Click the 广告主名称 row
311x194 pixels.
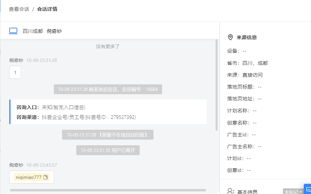[x=244, y=147]
